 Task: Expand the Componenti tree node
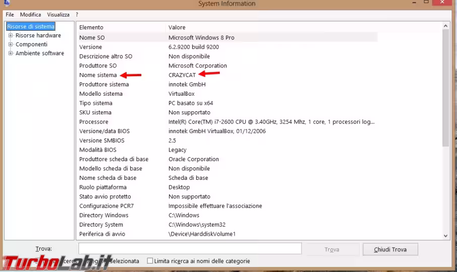11,44
